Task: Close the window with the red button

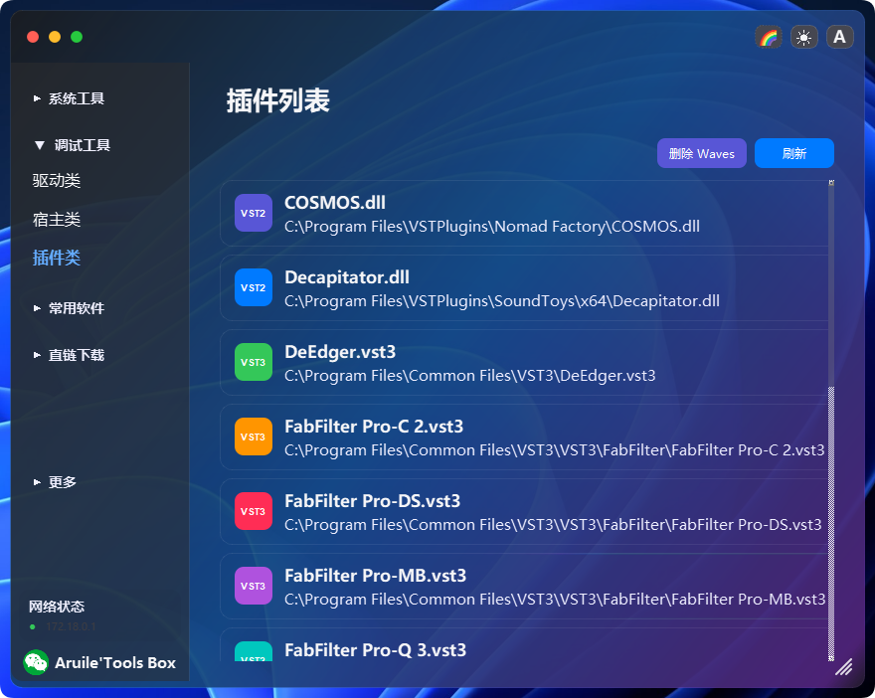Action: tap(33, 37)
